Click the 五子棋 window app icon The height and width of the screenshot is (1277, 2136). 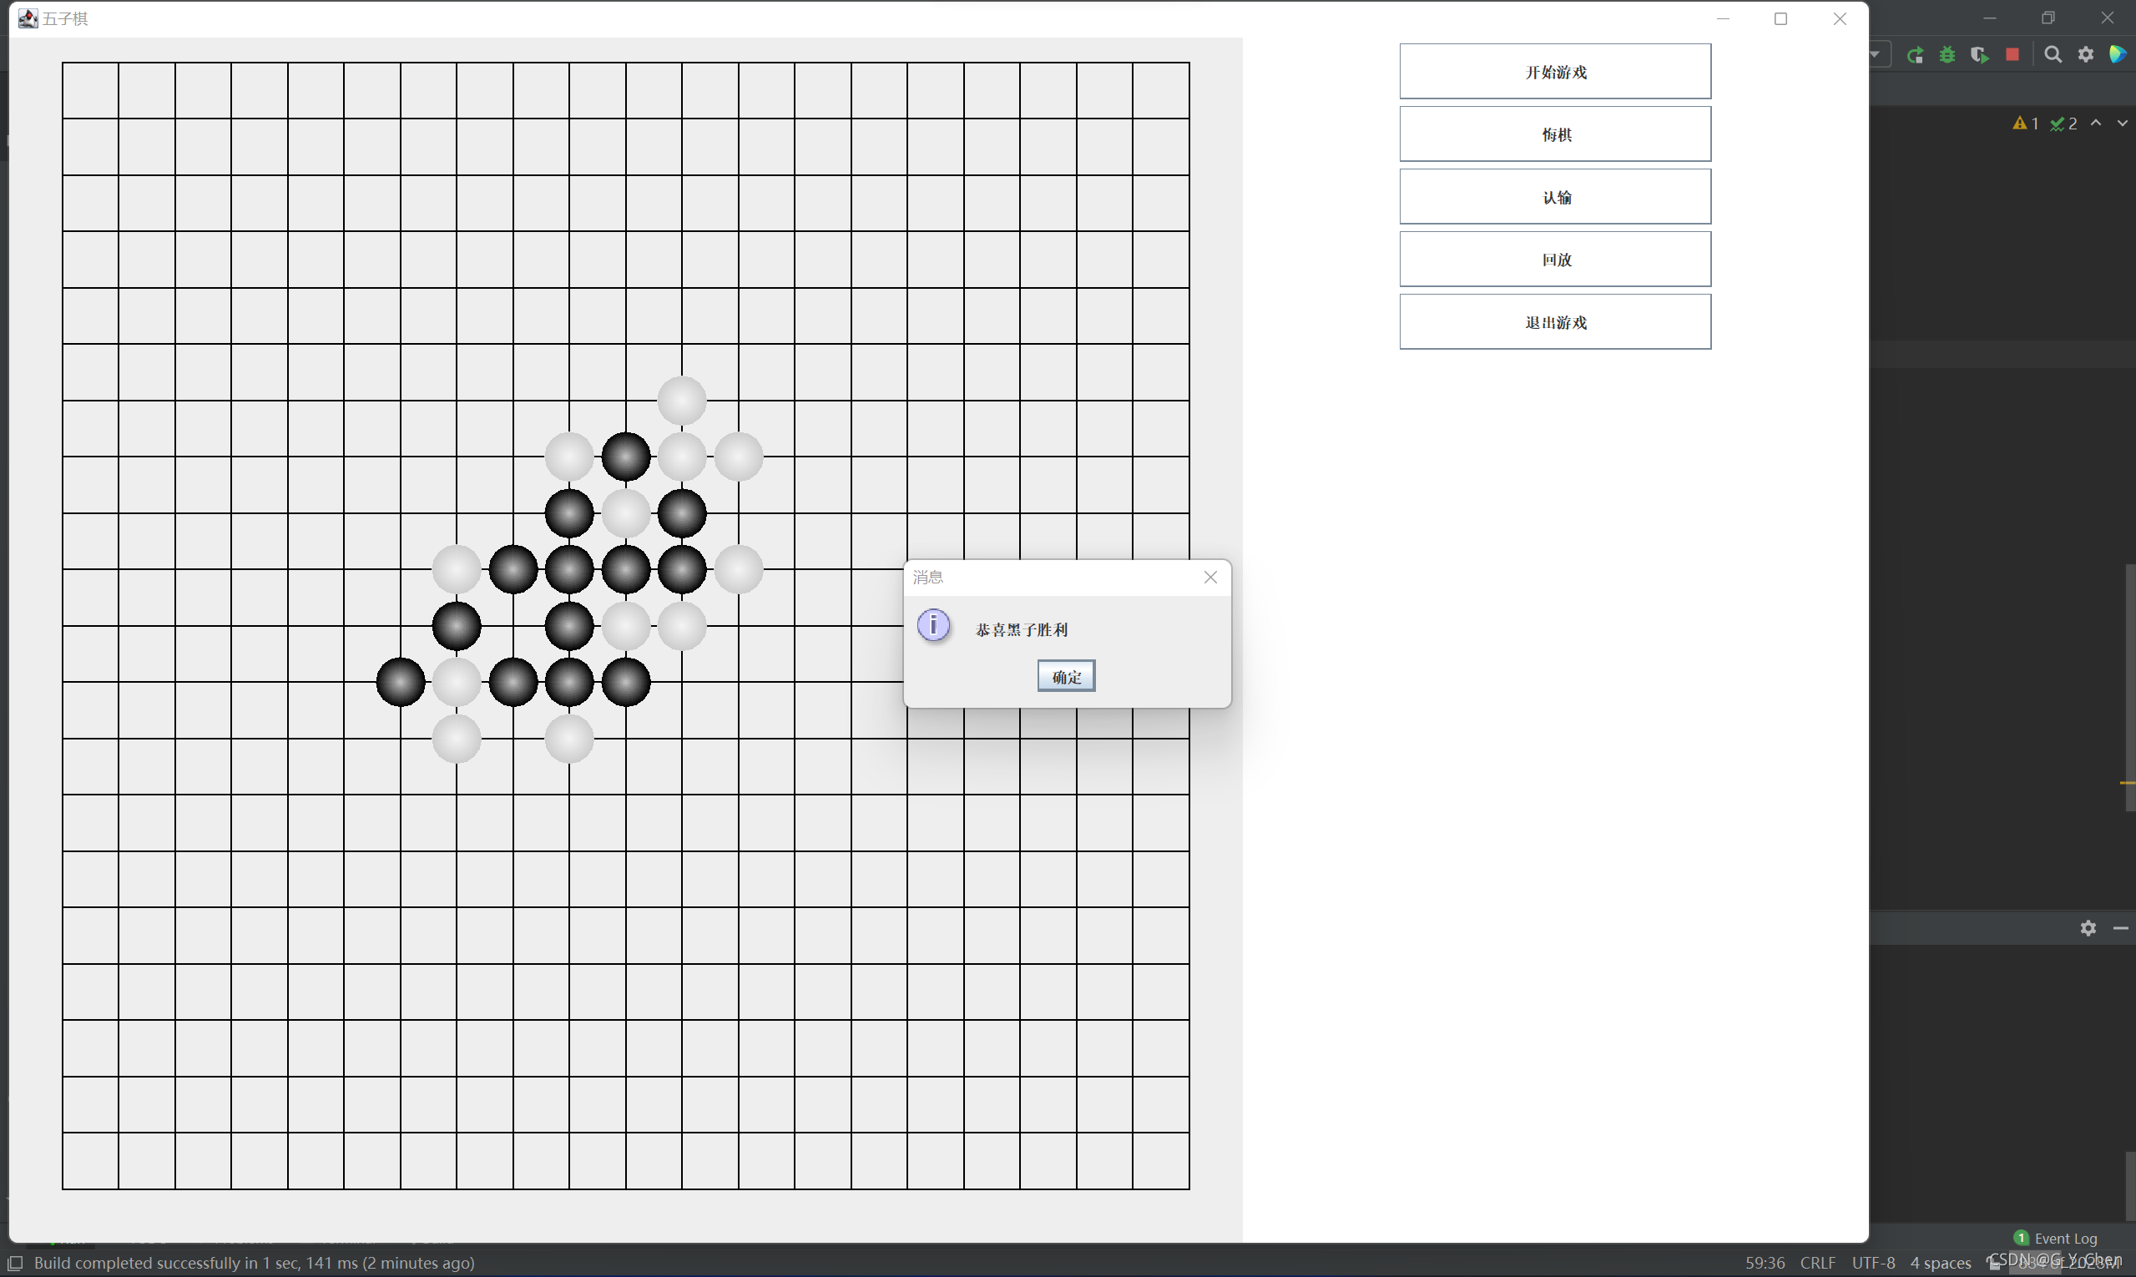coord(28,18)
